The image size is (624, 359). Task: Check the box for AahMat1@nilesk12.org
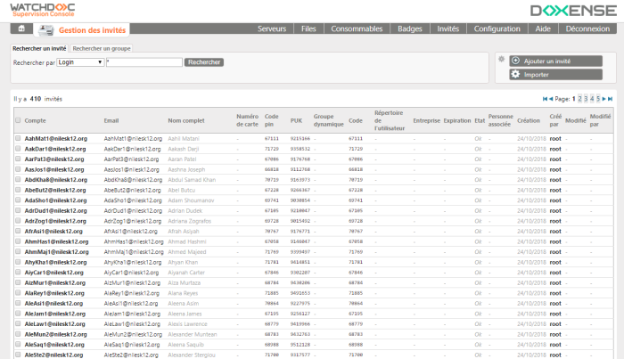click(18, 139)
